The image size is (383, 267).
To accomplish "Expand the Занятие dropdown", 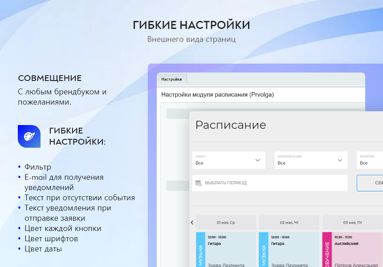I will point(370,160).
